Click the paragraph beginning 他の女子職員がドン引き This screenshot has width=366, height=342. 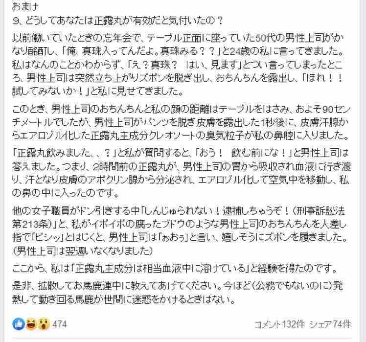180,231
